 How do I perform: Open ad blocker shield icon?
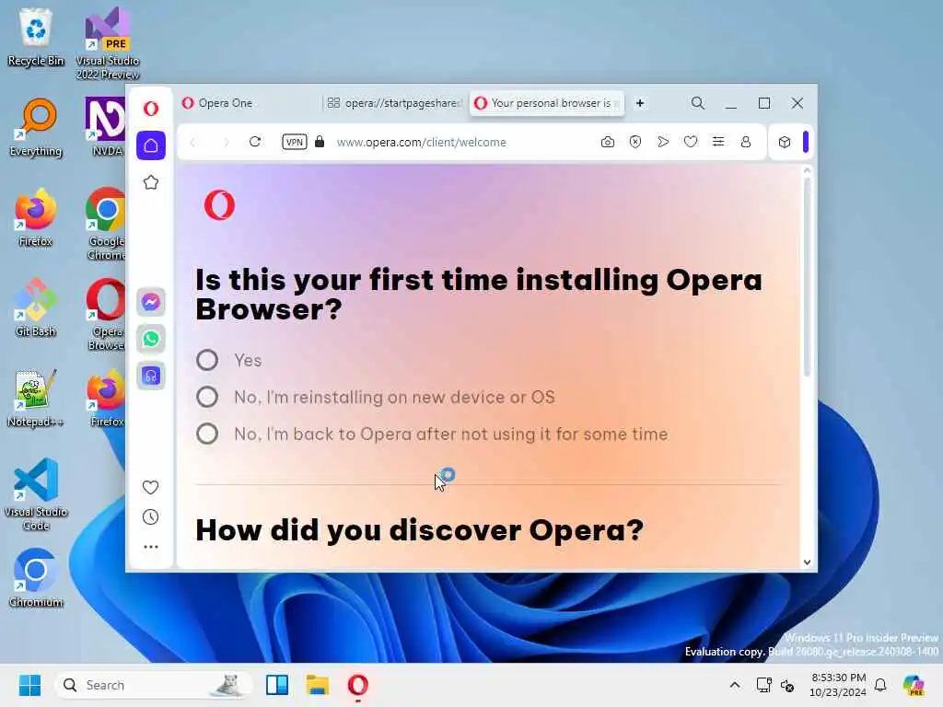click(x=635, y=142)
